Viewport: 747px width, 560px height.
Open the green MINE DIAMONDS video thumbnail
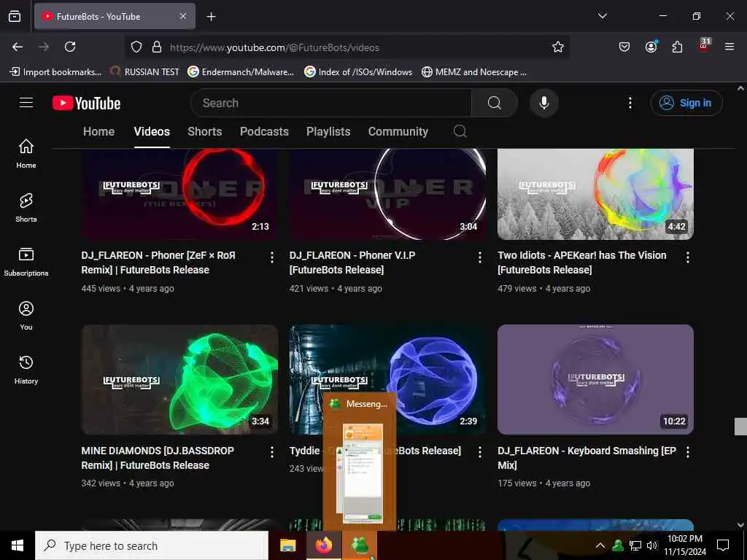click(x=179, y=379)
